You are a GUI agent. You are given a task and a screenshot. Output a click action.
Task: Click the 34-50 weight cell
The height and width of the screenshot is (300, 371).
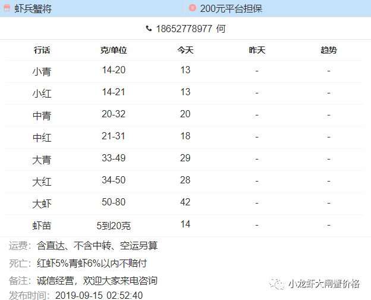click(x=114, y=180)
